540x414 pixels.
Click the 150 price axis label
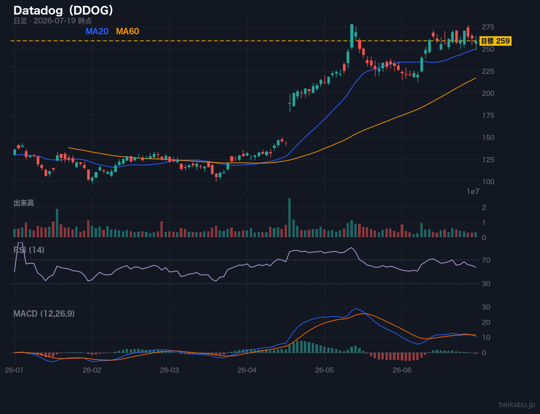click(x=488, y=137)
